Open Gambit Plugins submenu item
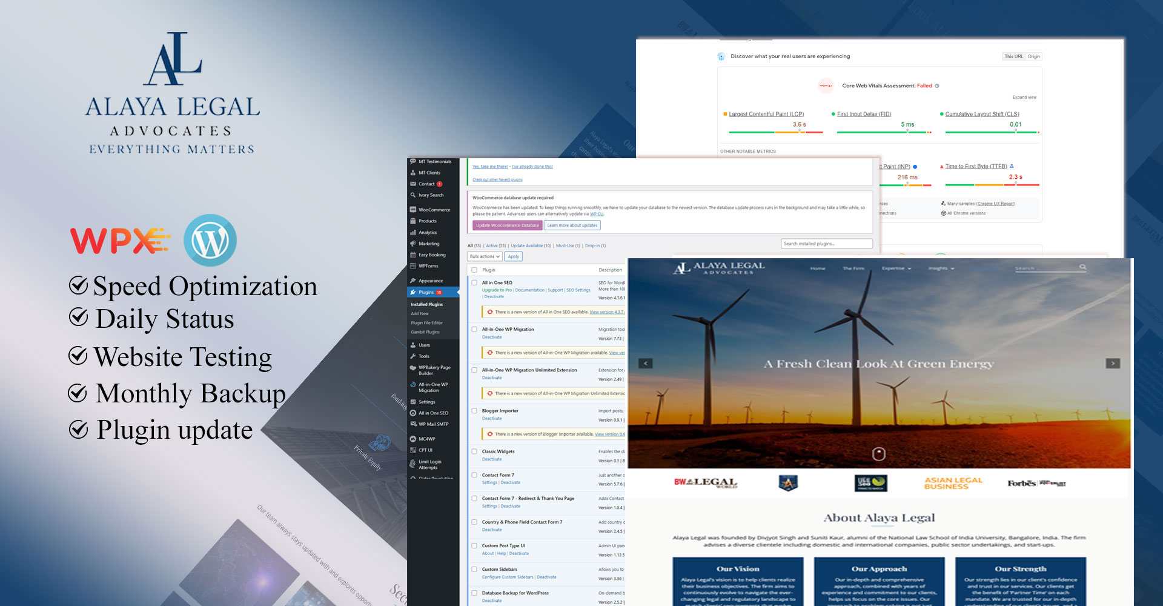 click(425, 332)
